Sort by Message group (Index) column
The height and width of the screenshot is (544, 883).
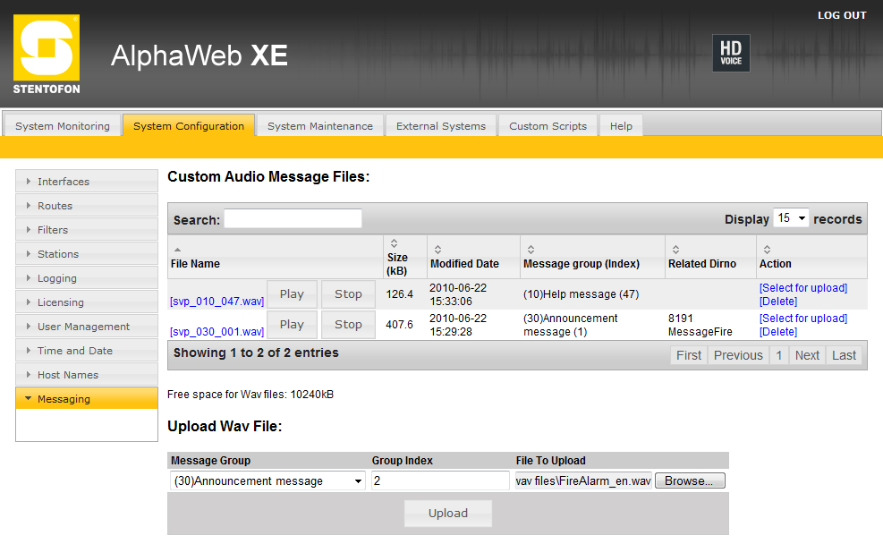click(x=530, y=250)
